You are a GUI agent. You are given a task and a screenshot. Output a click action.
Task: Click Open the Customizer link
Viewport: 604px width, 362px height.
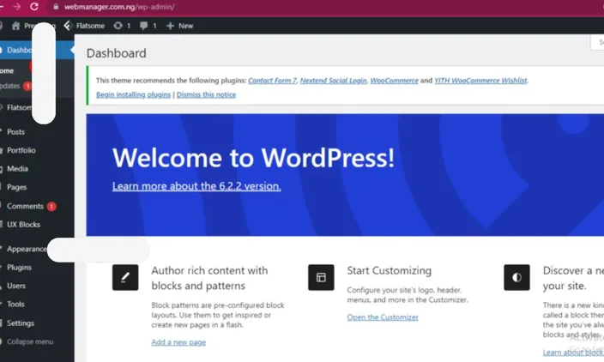(x=383, y=317)
